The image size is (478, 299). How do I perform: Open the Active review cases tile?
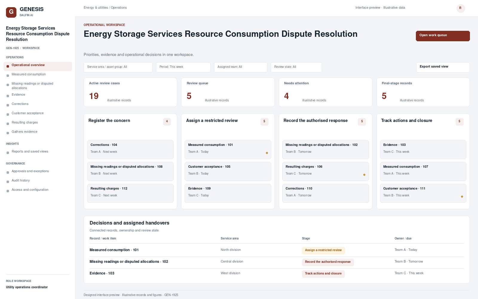[x=130, y=92]
